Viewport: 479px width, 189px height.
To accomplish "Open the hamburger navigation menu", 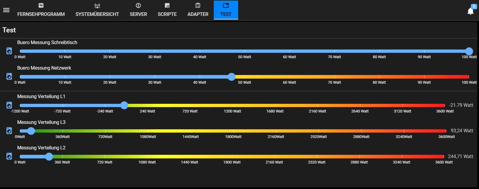I will pyautogui.click(x=6, y=10).
